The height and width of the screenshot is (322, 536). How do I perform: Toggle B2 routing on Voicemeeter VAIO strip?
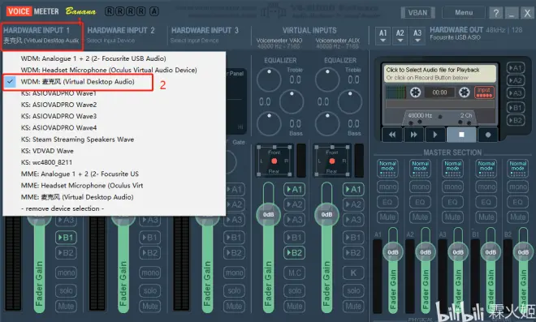(294, 253)
